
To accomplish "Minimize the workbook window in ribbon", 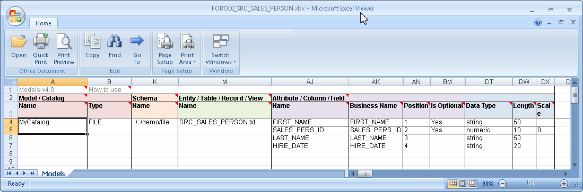I will pos(550,22).
